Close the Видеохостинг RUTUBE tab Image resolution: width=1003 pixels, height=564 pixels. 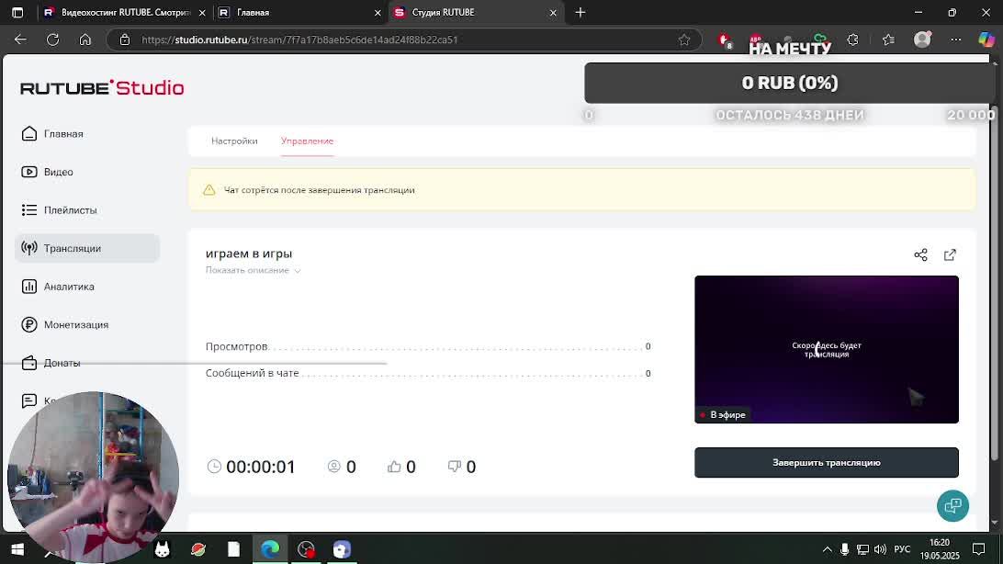[x=202, y=12]
